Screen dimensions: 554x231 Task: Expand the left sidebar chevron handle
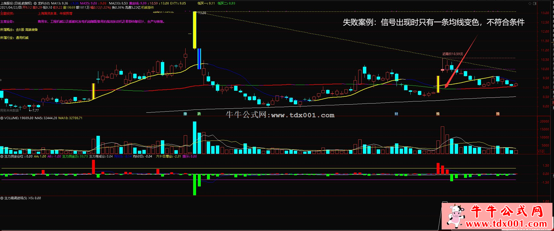point(1,80)
